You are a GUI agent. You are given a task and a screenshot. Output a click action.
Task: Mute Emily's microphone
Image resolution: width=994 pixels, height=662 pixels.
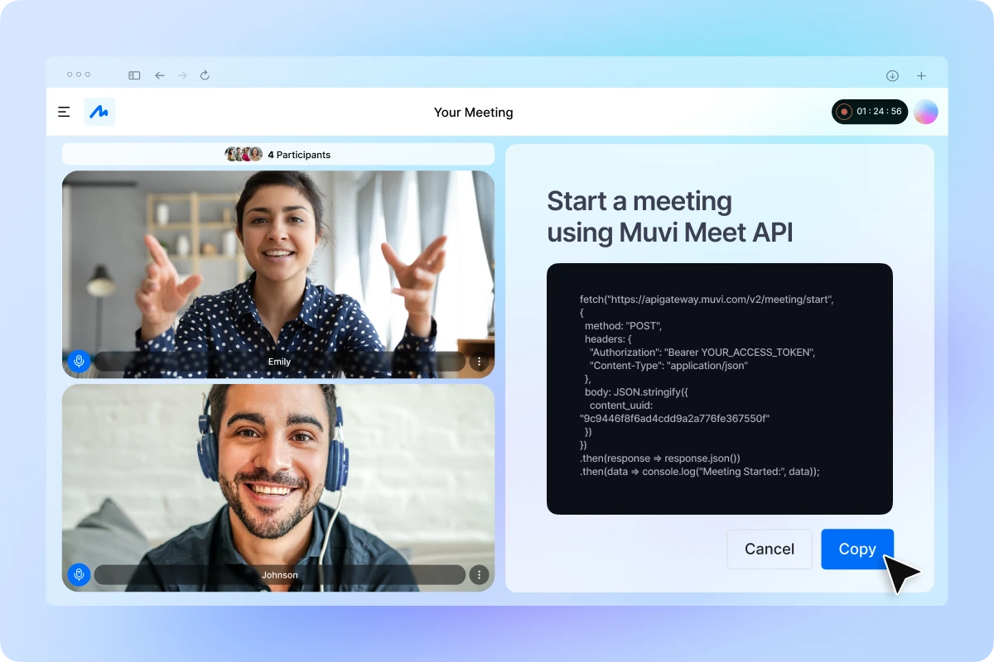point(79,361)
